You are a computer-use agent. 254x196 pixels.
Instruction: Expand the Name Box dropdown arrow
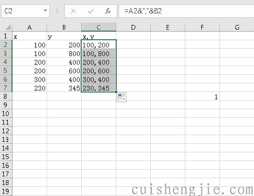(45, 11)
